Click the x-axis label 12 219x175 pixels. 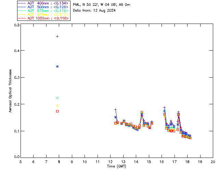110,162
